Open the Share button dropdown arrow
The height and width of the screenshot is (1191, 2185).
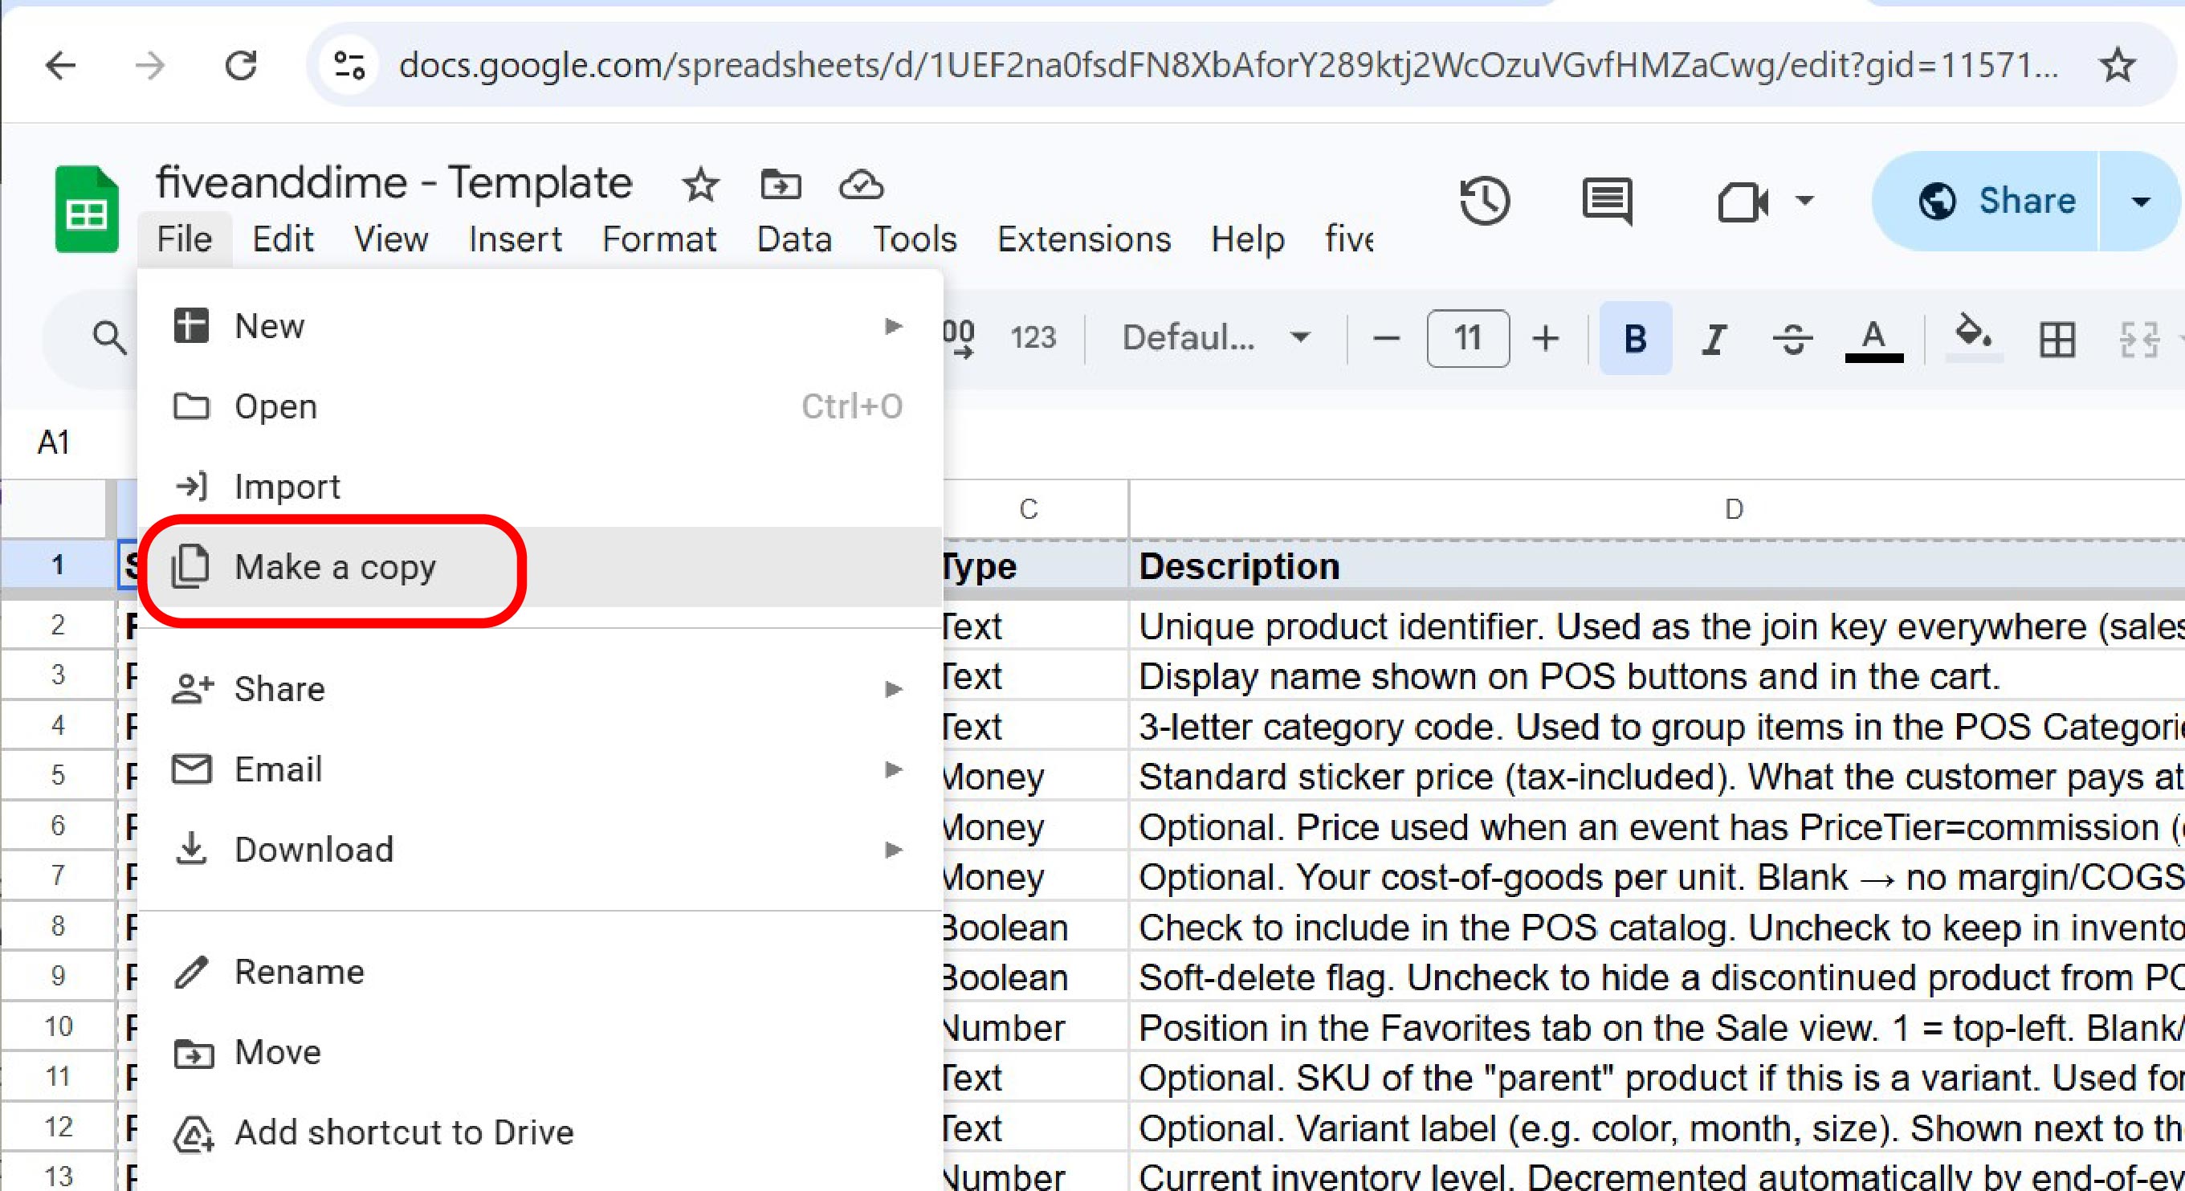[2140, 201]
